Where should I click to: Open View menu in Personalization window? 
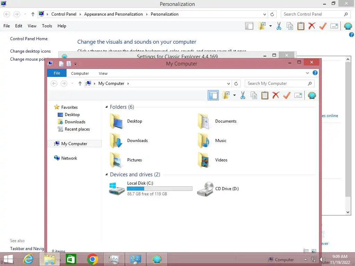(x=32, y=26)
